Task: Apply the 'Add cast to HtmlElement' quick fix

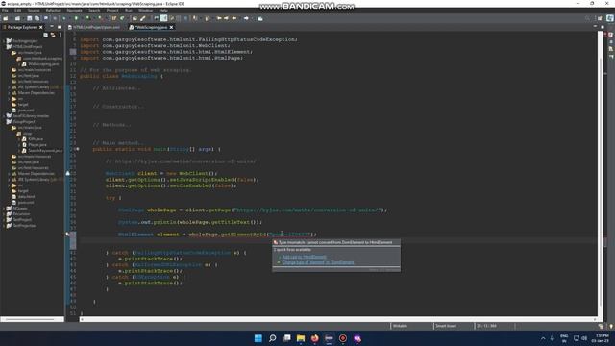Action: click(304, 257)
